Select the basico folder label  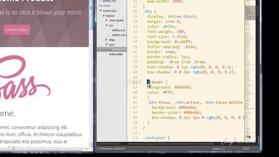click(x=110, y=16)
